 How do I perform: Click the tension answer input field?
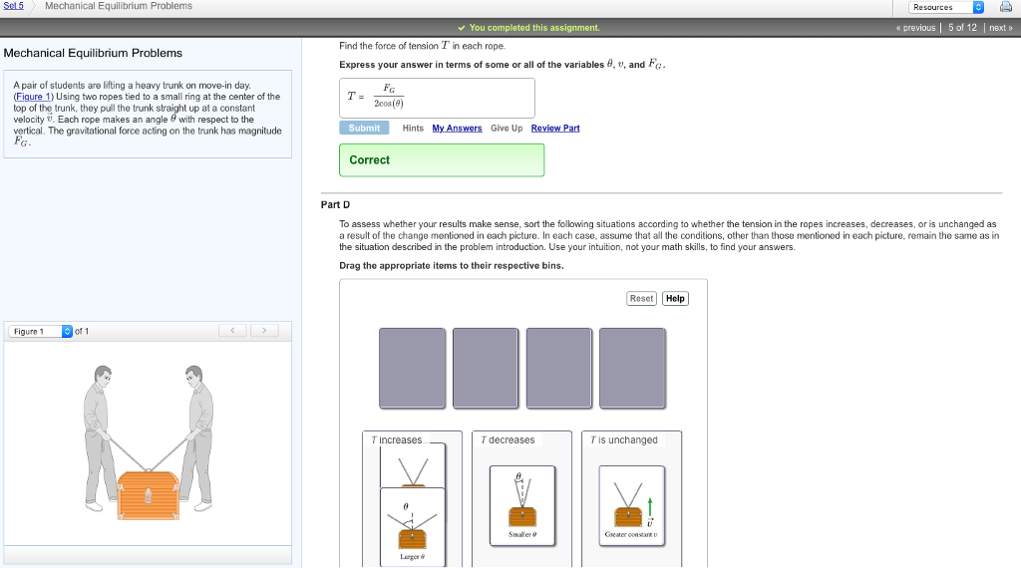click(437, 98)
